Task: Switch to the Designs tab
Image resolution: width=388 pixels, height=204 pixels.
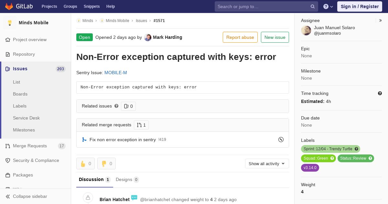Action: pyautogui.click(x=127, y=179)
